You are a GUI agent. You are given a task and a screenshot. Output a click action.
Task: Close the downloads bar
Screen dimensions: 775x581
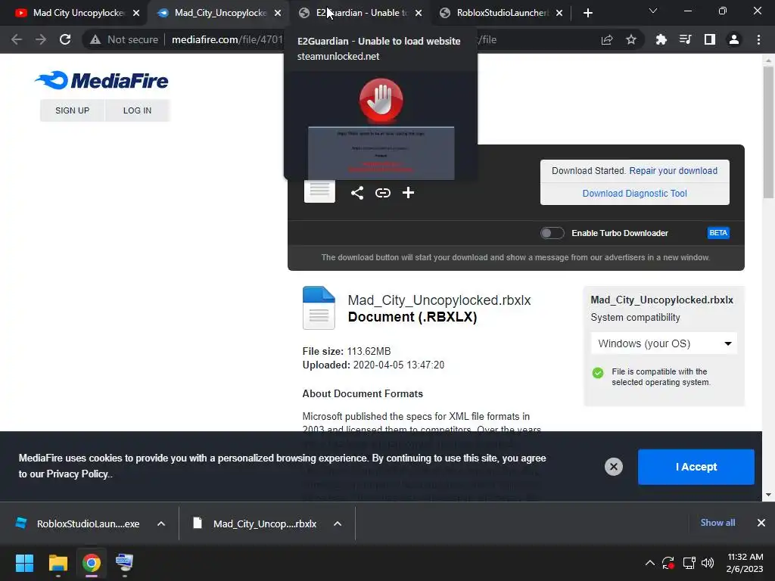pyautogui.click(x=761, y=523)
